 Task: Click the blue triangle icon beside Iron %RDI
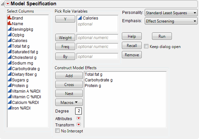click(9, 108)
